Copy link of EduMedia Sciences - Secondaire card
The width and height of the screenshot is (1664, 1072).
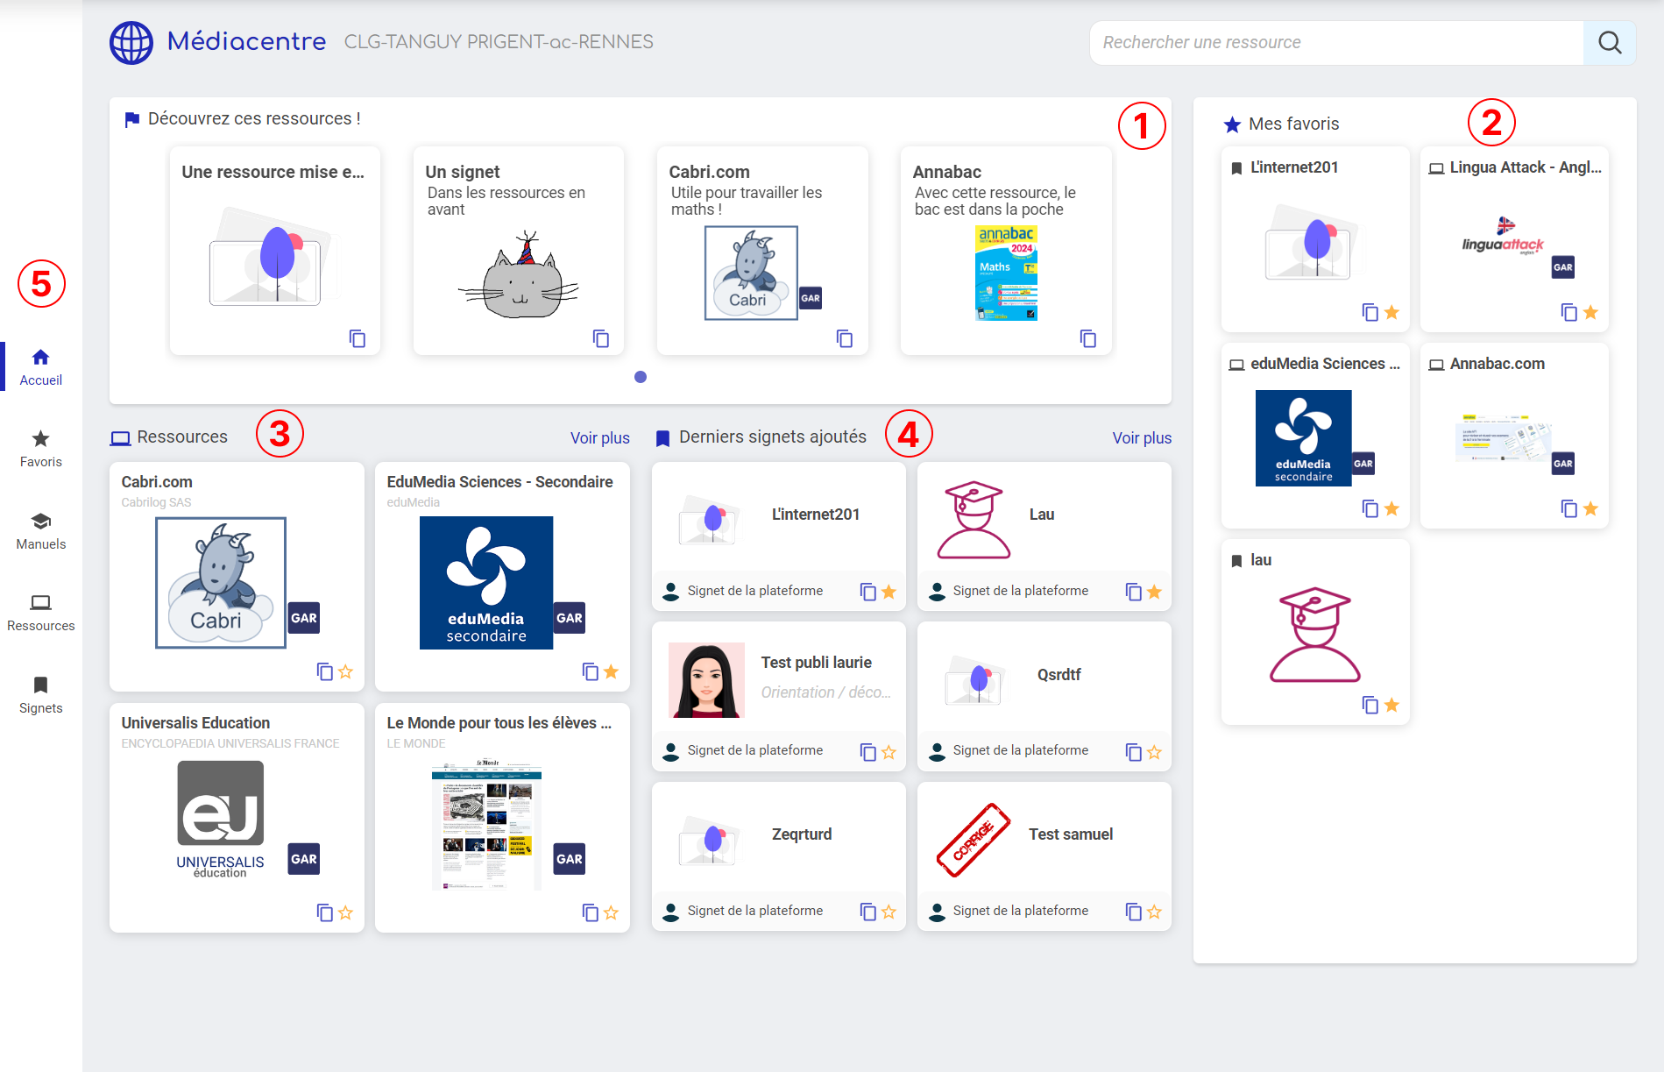tap(591, 671)
